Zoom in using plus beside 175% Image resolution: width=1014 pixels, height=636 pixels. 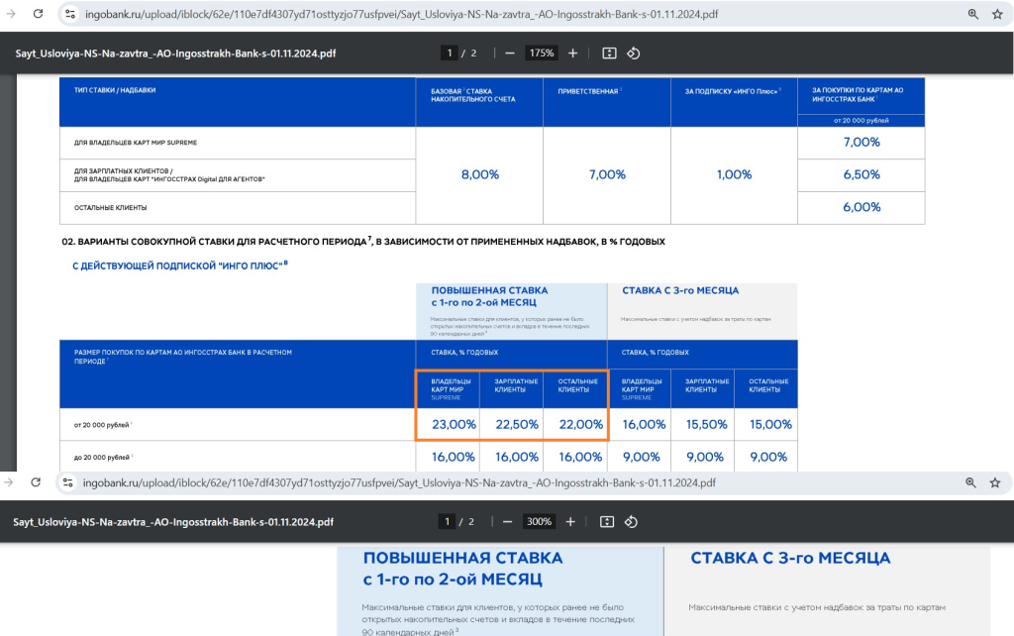[x=572, y=53]
